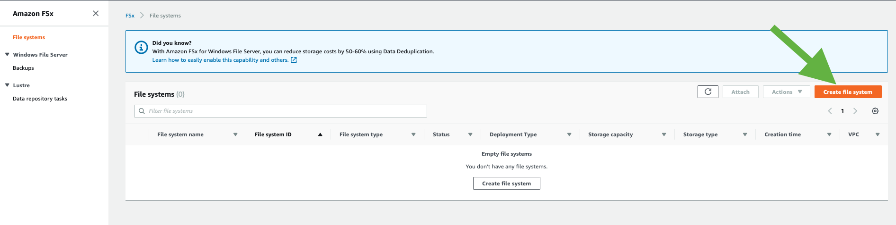This screenshot has width=896, height=225.
Task: Sort by File system ID ascending arrow
Action: (320, 134)
